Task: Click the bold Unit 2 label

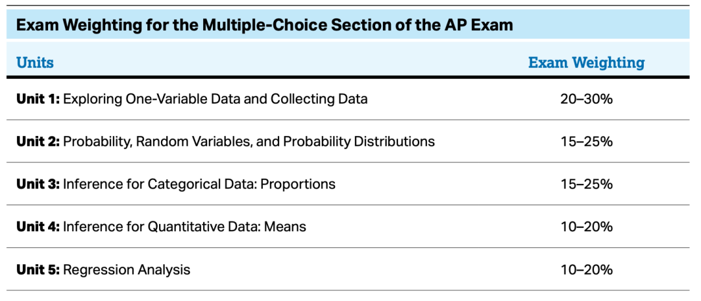Action: [38, 141]
